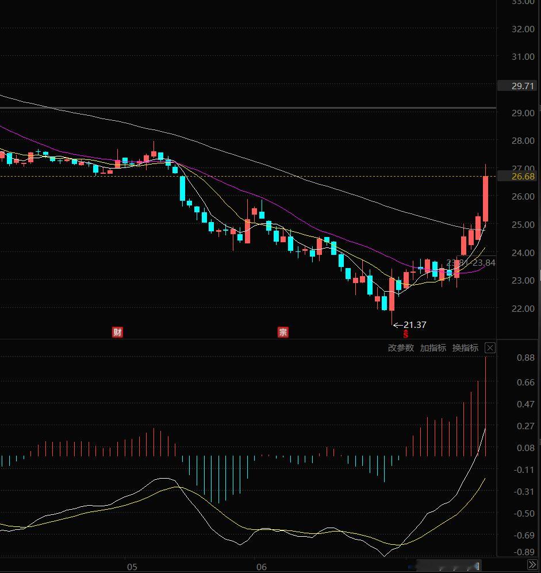Click the -0.50 MACD axis value
This screenshot has width=541, height=573.
pyautogui.click(x=524, y=513)
